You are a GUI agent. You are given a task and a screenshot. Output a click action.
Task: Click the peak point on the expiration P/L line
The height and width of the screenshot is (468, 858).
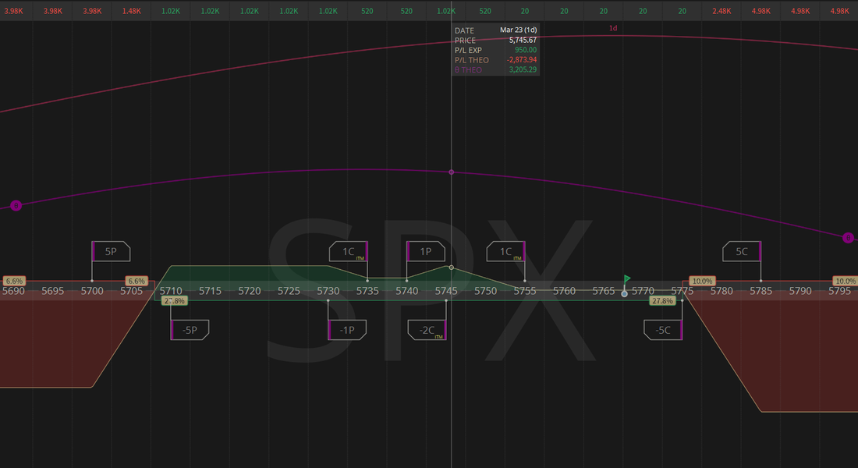click(452, 268)
